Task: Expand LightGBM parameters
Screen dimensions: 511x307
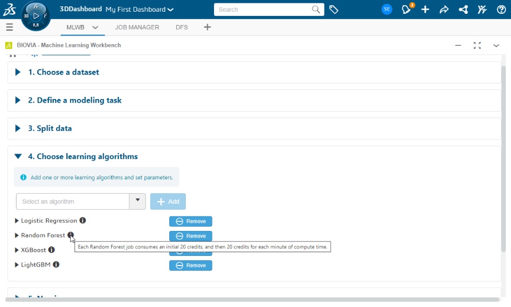Action: pyautogui.click(x=17, y=264)
